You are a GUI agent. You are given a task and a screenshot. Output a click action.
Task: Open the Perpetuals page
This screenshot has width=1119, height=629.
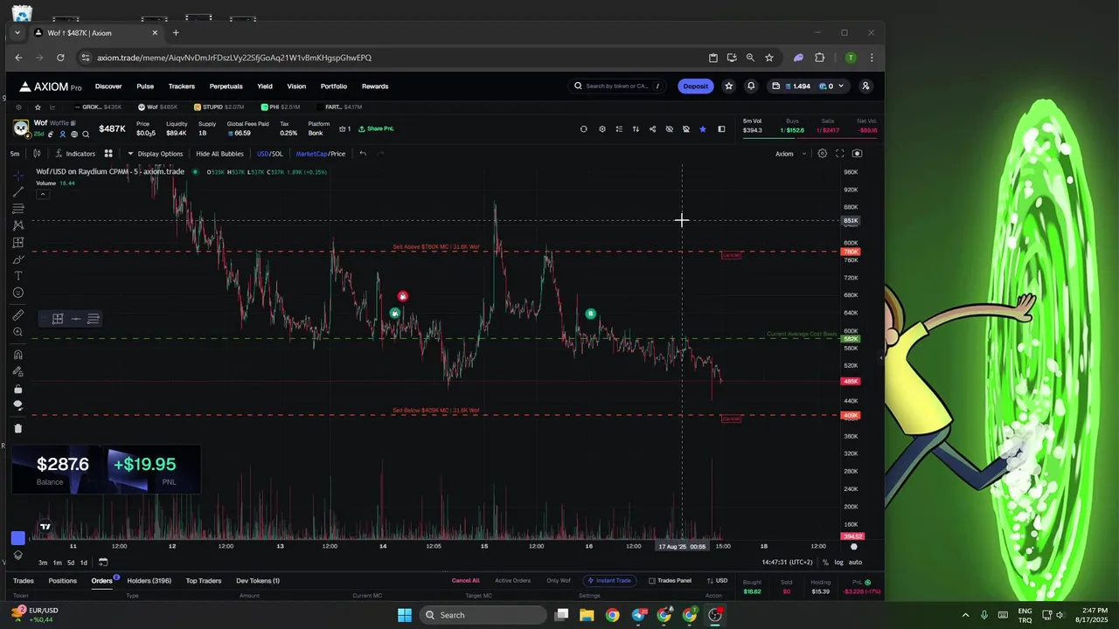226,86
